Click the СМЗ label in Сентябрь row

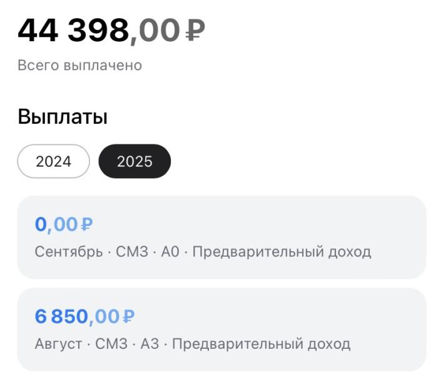[132, 252]
